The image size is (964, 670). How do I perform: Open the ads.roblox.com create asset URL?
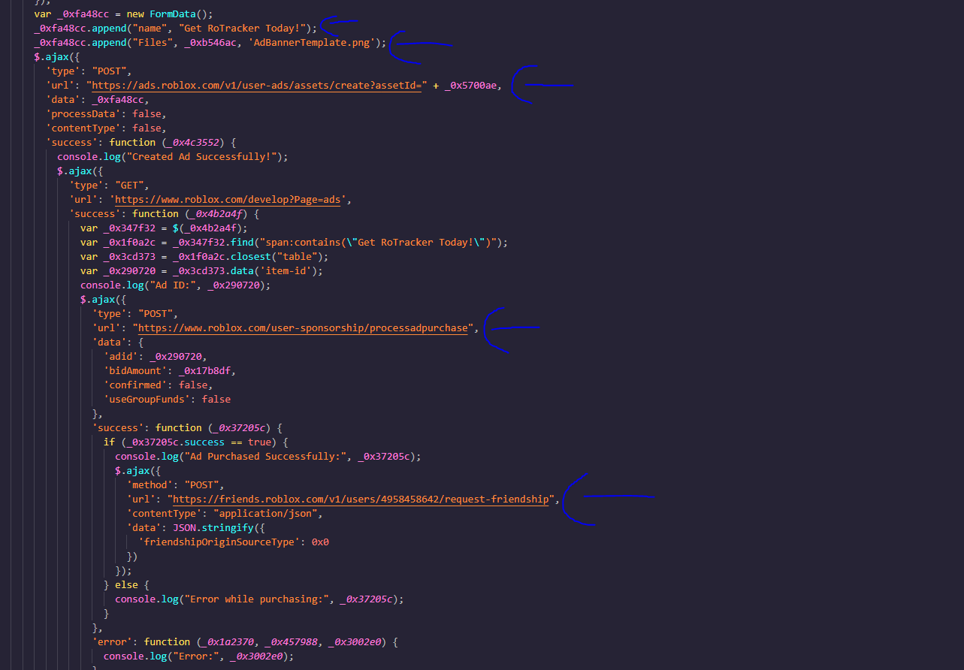[x=255, y=85]
